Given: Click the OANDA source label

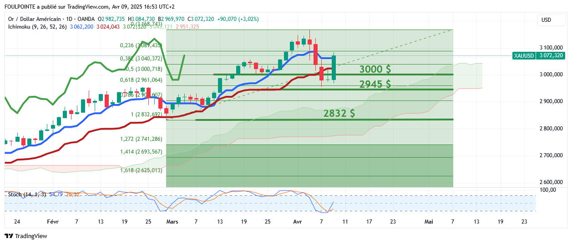Looking at the screenshot, I should [x=87, y=19].
